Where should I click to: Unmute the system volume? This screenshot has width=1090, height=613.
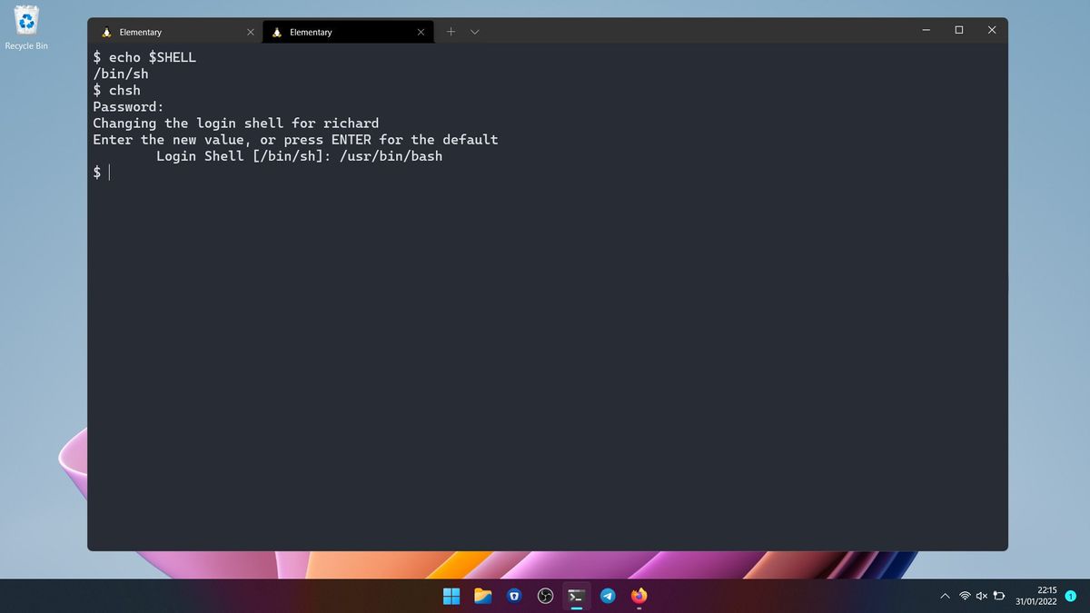coord(981,596)
